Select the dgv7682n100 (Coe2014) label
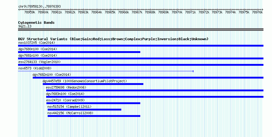The height and width of the screenshot is (137, 272). coord(52,75)
